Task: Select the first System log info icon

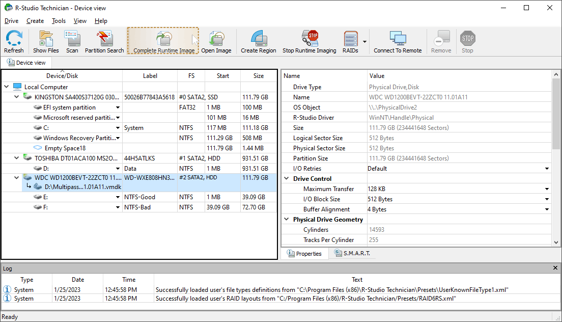Action: point(7,289)
